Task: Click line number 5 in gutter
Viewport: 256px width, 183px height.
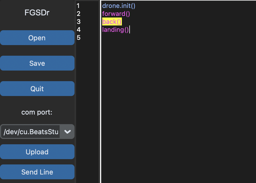Action: pyautogui.click(x=79, y=38)
